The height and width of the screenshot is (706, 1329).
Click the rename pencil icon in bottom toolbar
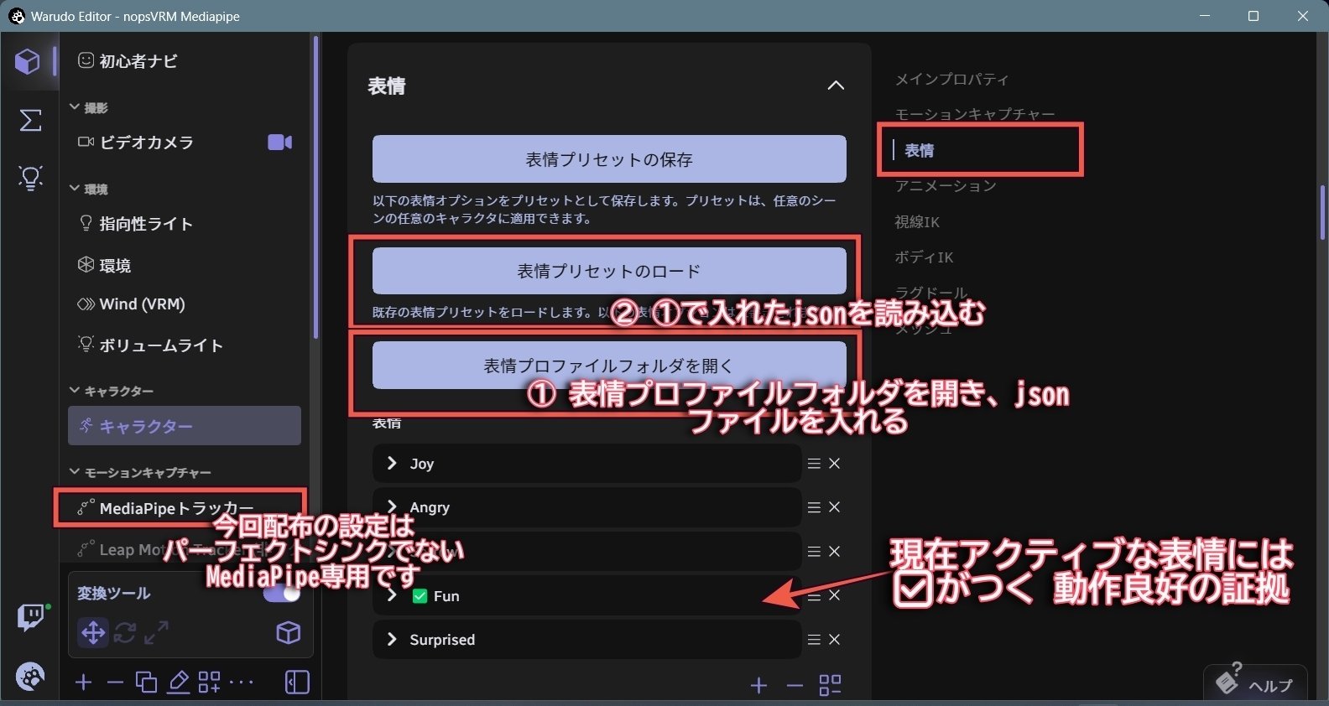[178, 683]
